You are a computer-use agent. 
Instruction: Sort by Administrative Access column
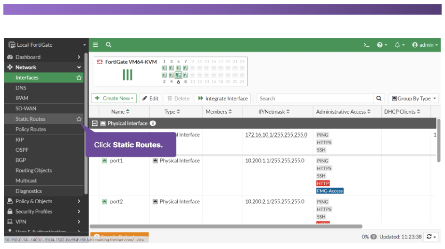tap(344, 112)
